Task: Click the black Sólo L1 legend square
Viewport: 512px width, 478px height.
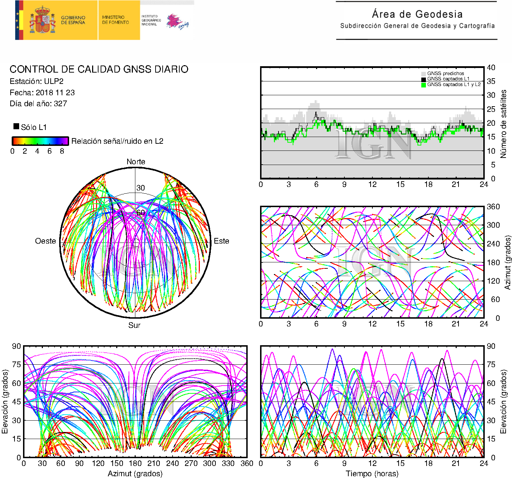Action: tap(16, 126)
